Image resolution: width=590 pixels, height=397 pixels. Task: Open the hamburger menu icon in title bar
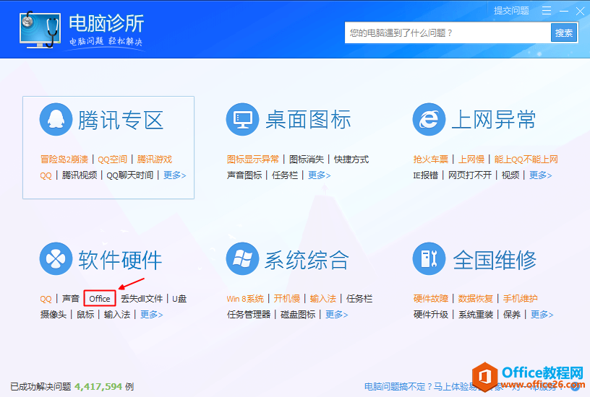[x=547, y=11]
